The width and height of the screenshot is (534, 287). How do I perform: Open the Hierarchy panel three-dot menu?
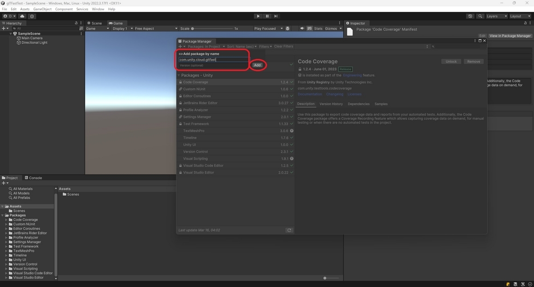click(x=81, y=23)
